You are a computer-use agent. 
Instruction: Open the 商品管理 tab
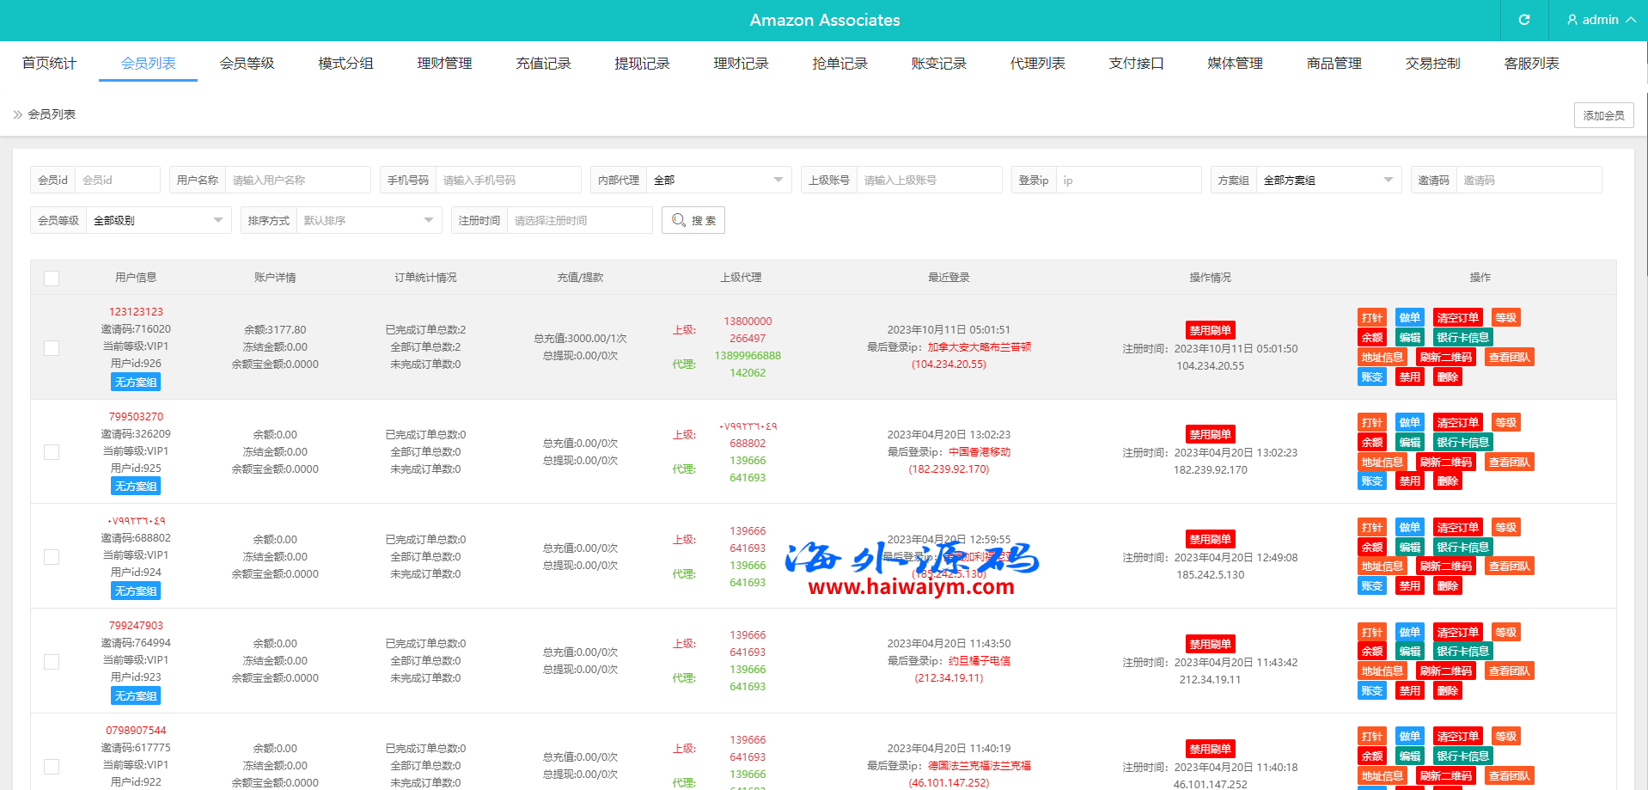pos(1334,64)
